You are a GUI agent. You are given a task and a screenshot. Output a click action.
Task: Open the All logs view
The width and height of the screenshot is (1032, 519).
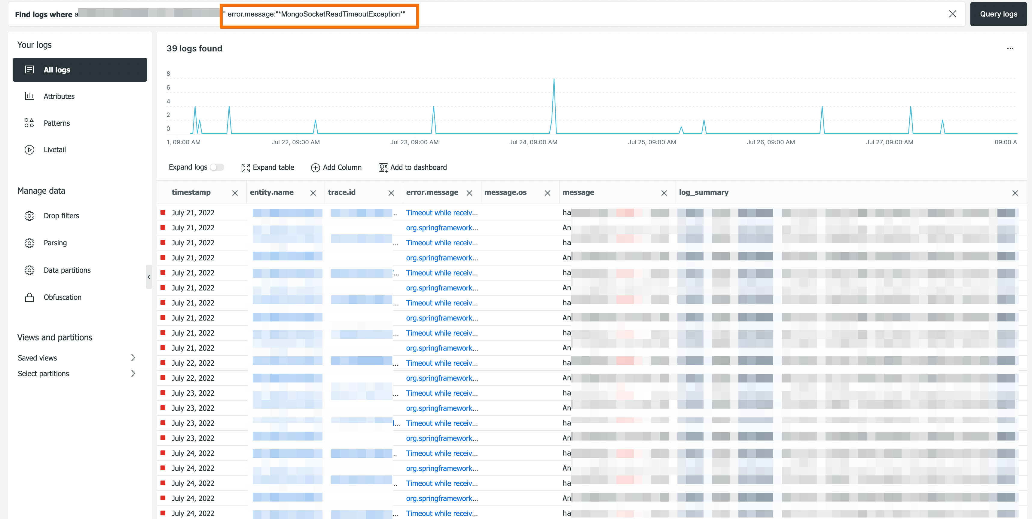(80, 70)
